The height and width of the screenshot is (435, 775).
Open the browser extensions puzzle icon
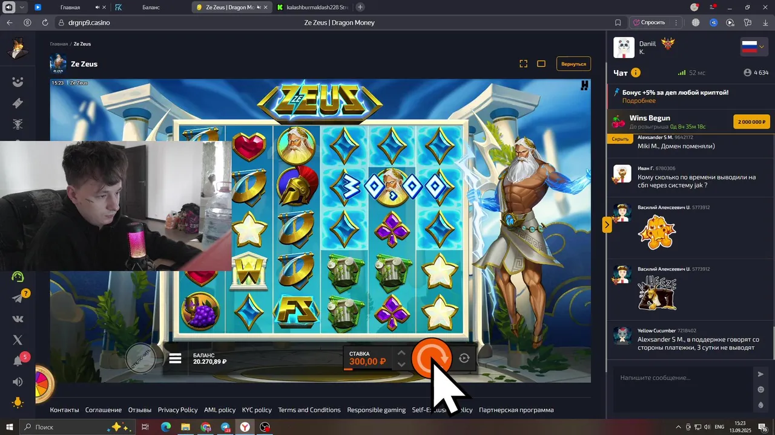[x=748, y=22]
